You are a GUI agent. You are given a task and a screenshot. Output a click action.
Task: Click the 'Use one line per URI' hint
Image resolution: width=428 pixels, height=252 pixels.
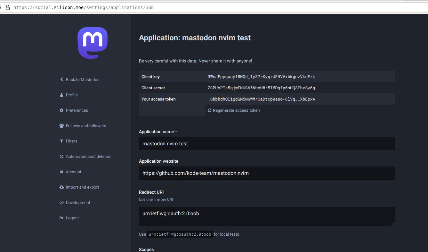[x=156, y=199]
